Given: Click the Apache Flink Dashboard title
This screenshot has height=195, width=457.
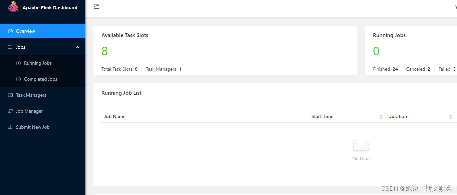Looking at the screenshot, I should (x=50, y=8).
